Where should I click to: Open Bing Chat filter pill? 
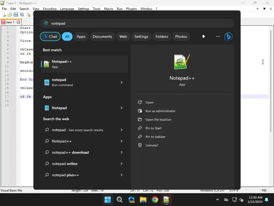(50, 36)
